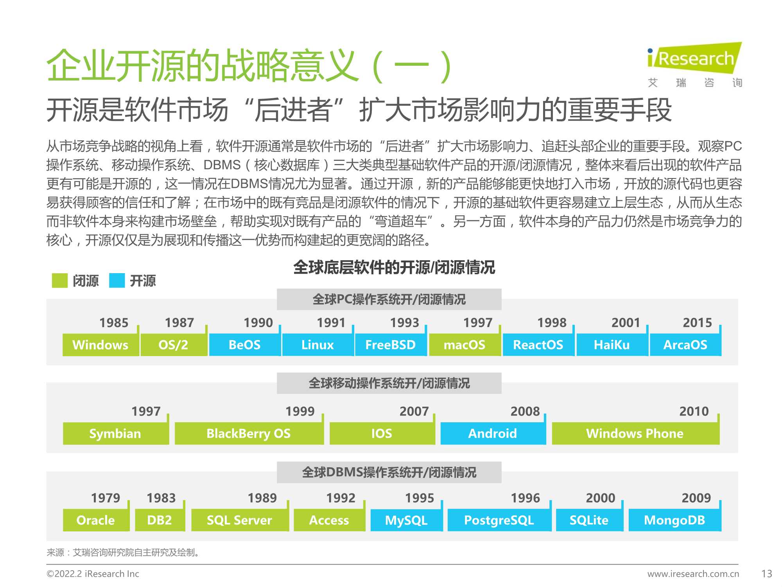782x587 pixels.
Task: Select the OS/2 block
Action: coord(173,345)
